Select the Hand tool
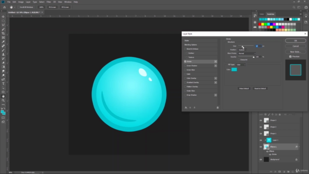The height and width of the screenshot is (174, 309). 3,96
